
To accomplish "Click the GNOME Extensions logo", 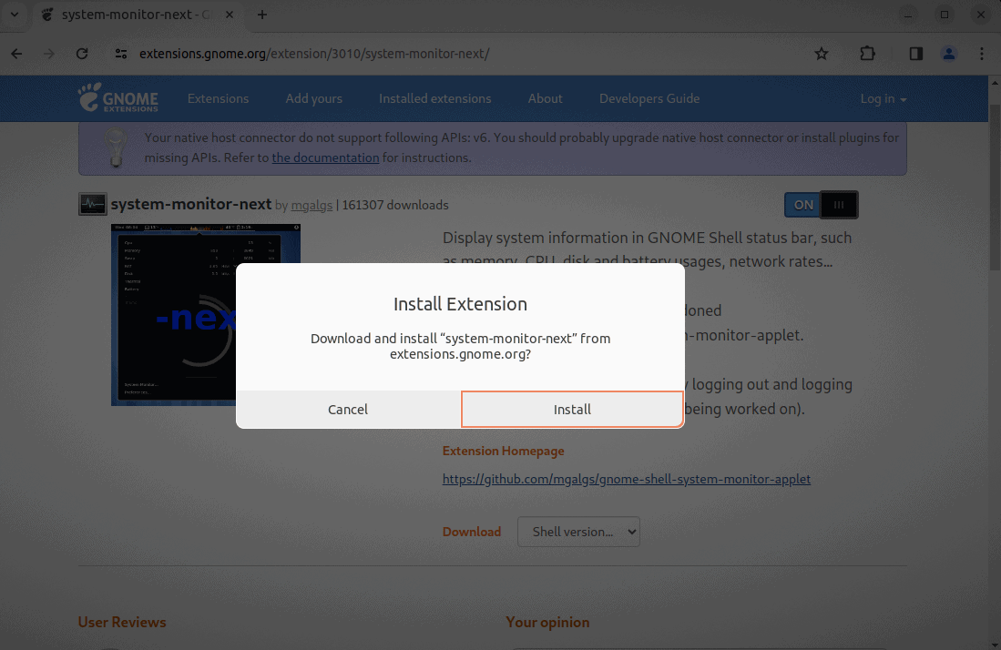I will tap(118, 98).
